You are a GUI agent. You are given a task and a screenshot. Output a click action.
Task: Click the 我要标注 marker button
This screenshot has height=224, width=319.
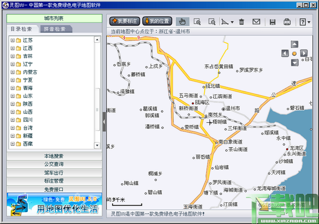(124, 21)
